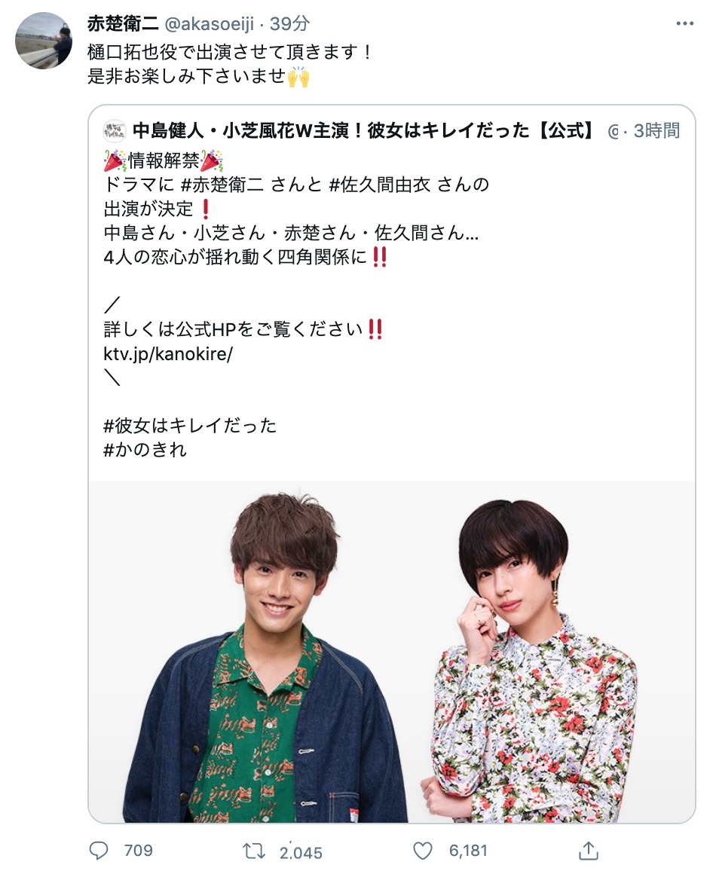Open the 赤楚衛二 display name
Image resolution: width=716 pixels, height=871 pixels.
tap(123, 23)
